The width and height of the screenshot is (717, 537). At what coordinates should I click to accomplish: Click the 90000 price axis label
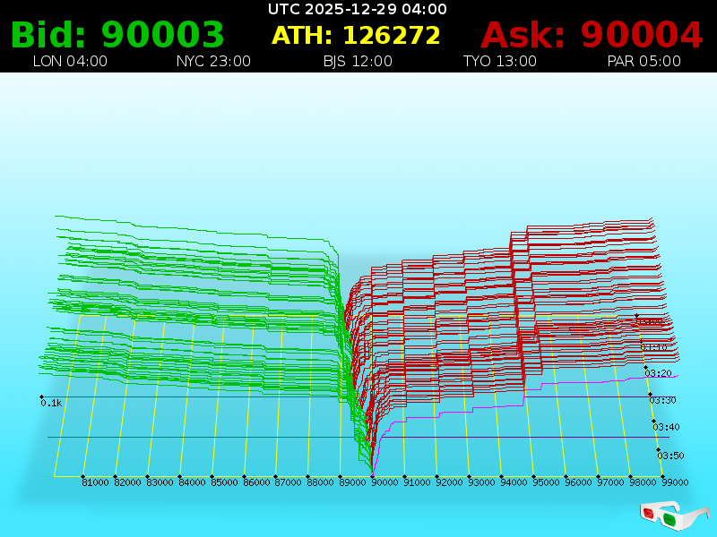coord(384,482)
